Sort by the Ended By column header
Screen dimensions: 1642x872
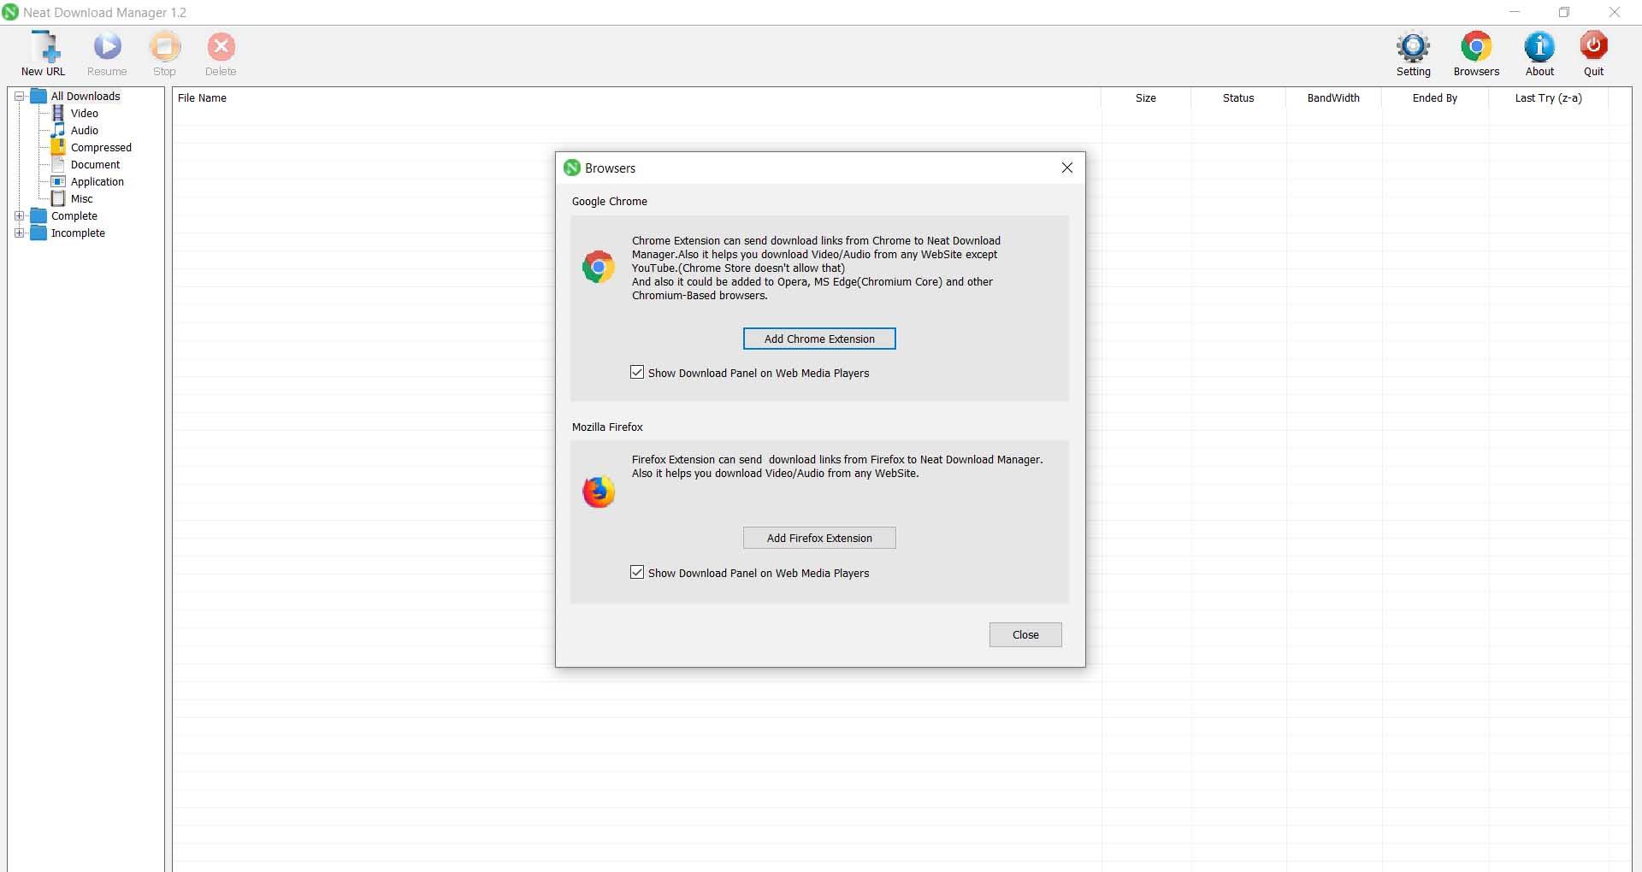pos(1435,98)
